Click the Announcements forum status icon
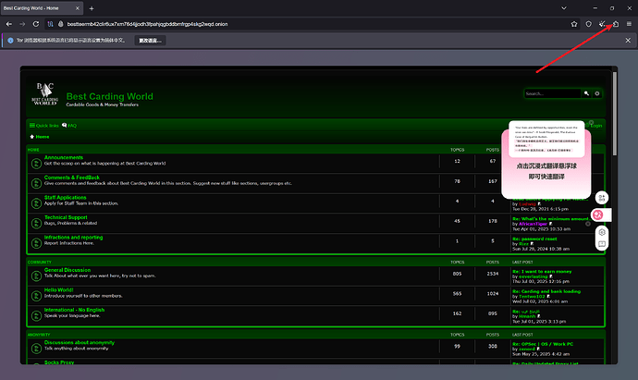 pos(36,163)
